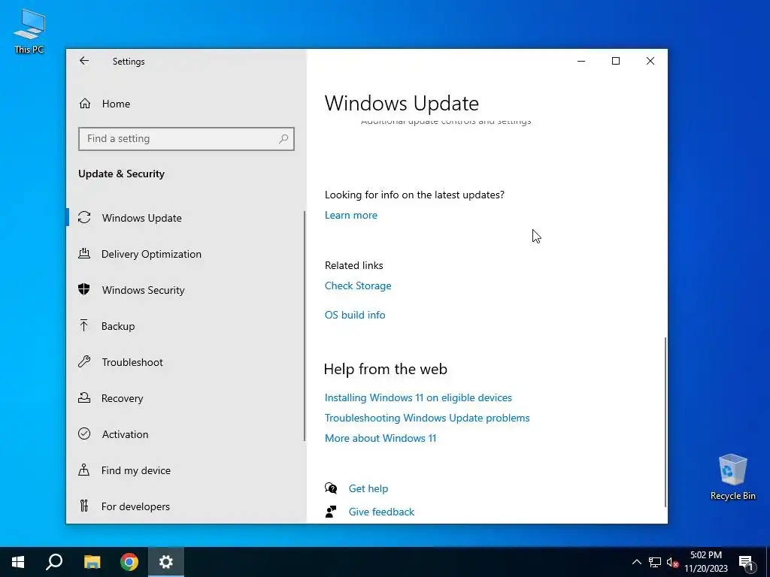Image resolution: width=770 pixels, height=577 pixels.
Task: Open More about Windows 11 link
Action: [380, 438]
